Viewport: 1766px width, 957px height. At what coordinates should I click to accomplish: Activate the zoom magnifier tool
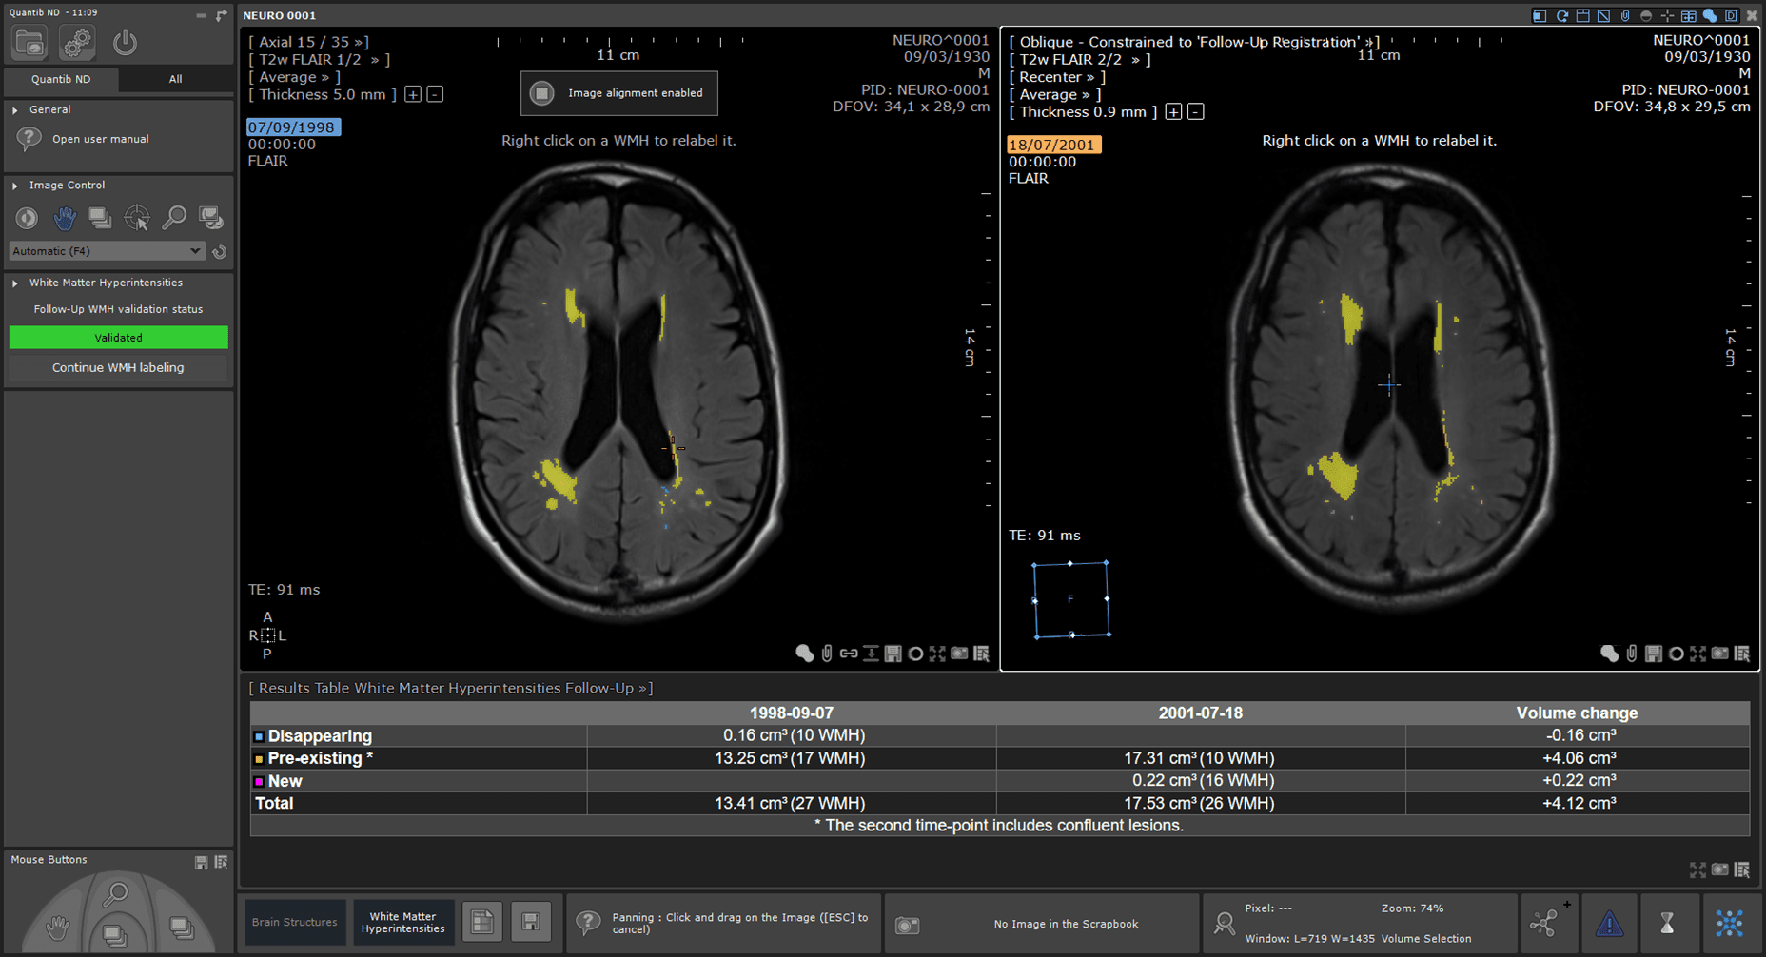tap(174, 219)
